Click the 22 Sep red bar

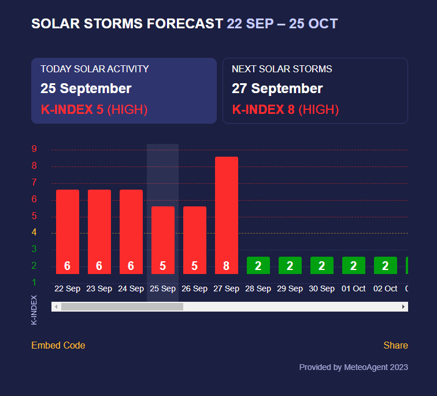pos(68,231)
